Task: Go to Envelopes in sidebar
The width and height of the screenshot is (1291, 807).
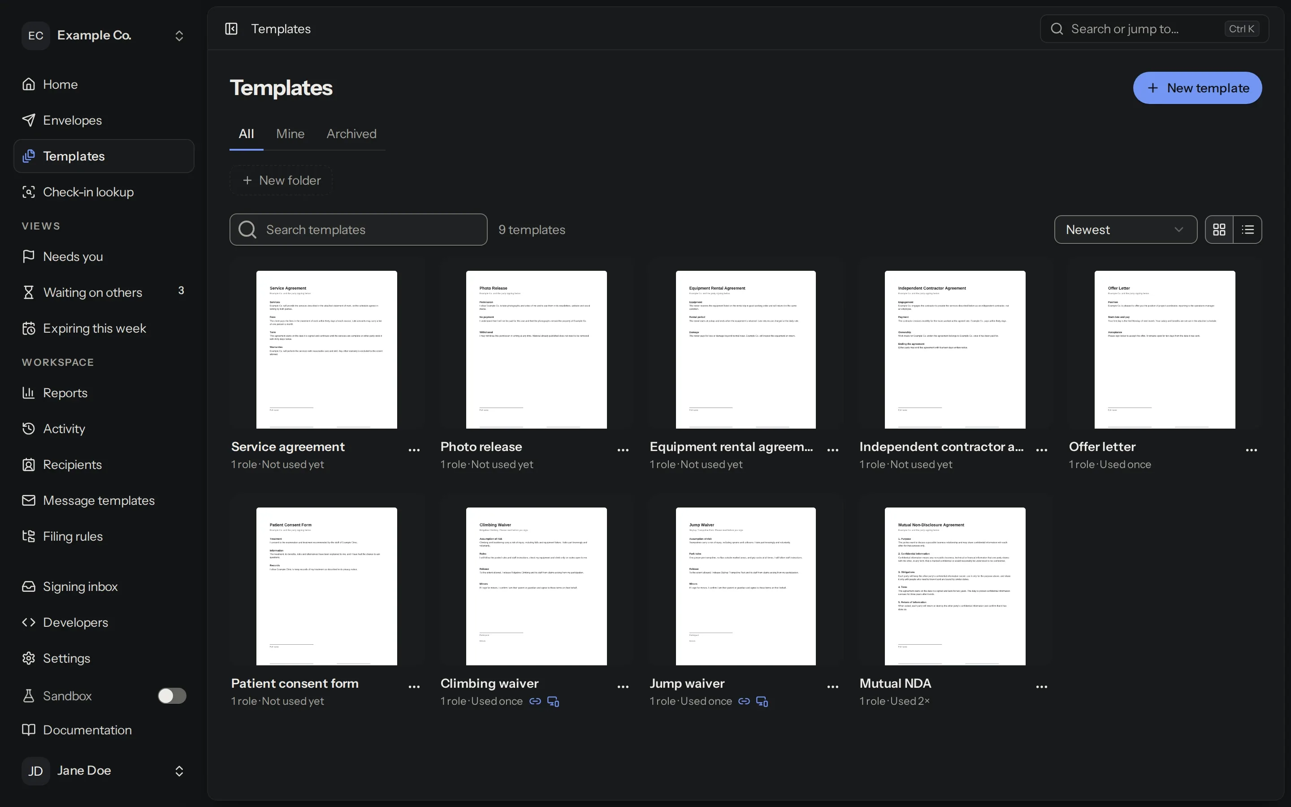Action: point(104,120)
